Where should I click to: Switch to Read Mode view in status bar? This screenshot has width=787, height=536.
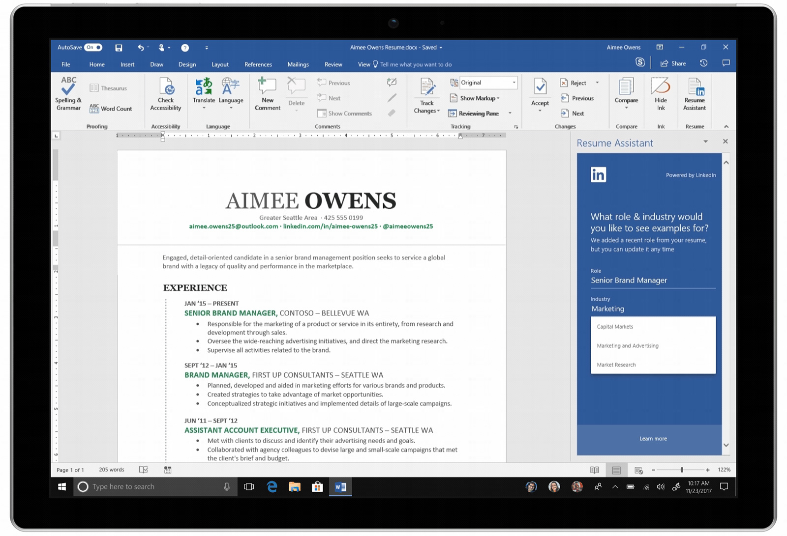(594, 470)
